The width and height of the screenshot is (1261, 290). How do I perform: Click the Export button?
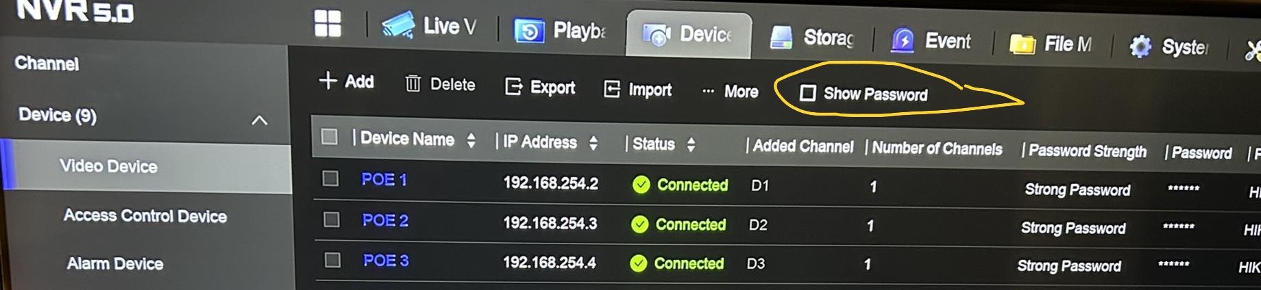pos(540,87)
